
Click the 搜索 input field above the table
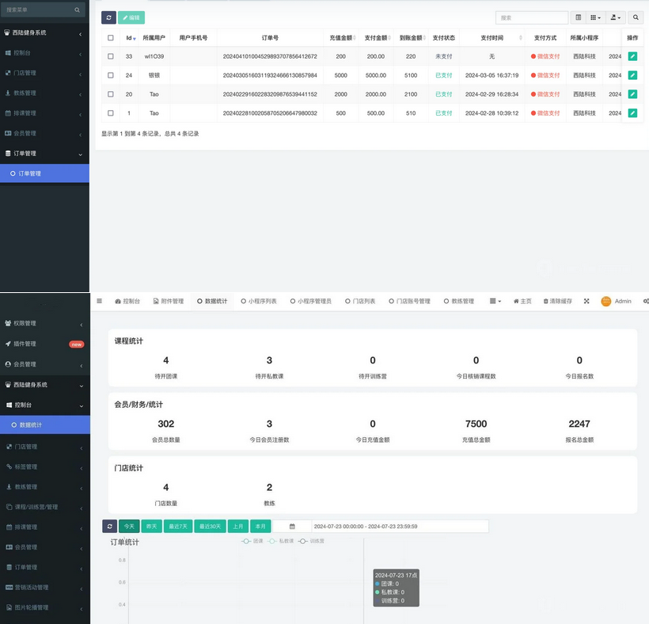531,17
